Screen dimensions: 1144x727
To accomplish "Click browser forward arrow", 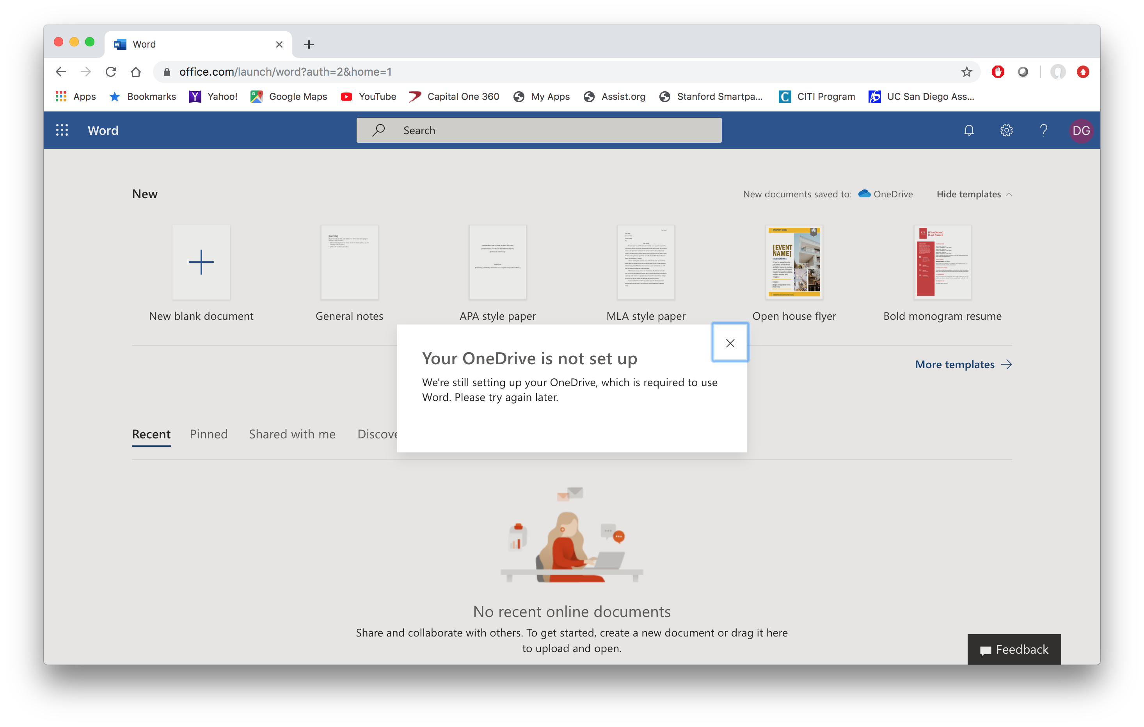I will tap(86, 72).
